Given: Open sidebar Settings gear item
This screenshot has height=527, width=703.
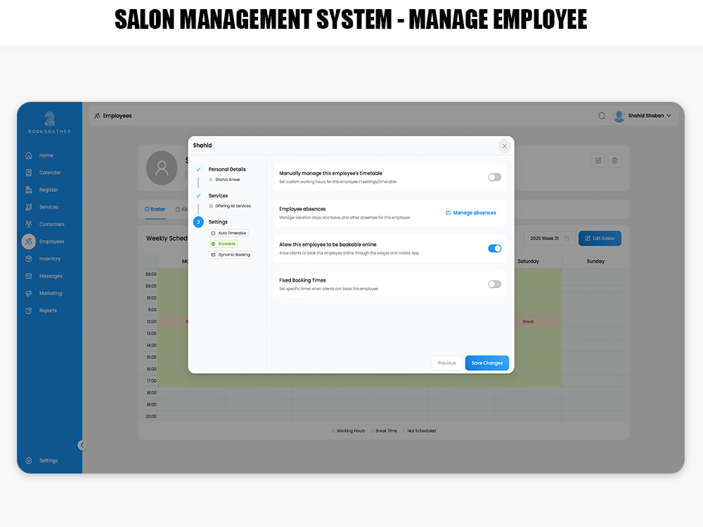Looking at the screenshot, I should click(29, 461).
